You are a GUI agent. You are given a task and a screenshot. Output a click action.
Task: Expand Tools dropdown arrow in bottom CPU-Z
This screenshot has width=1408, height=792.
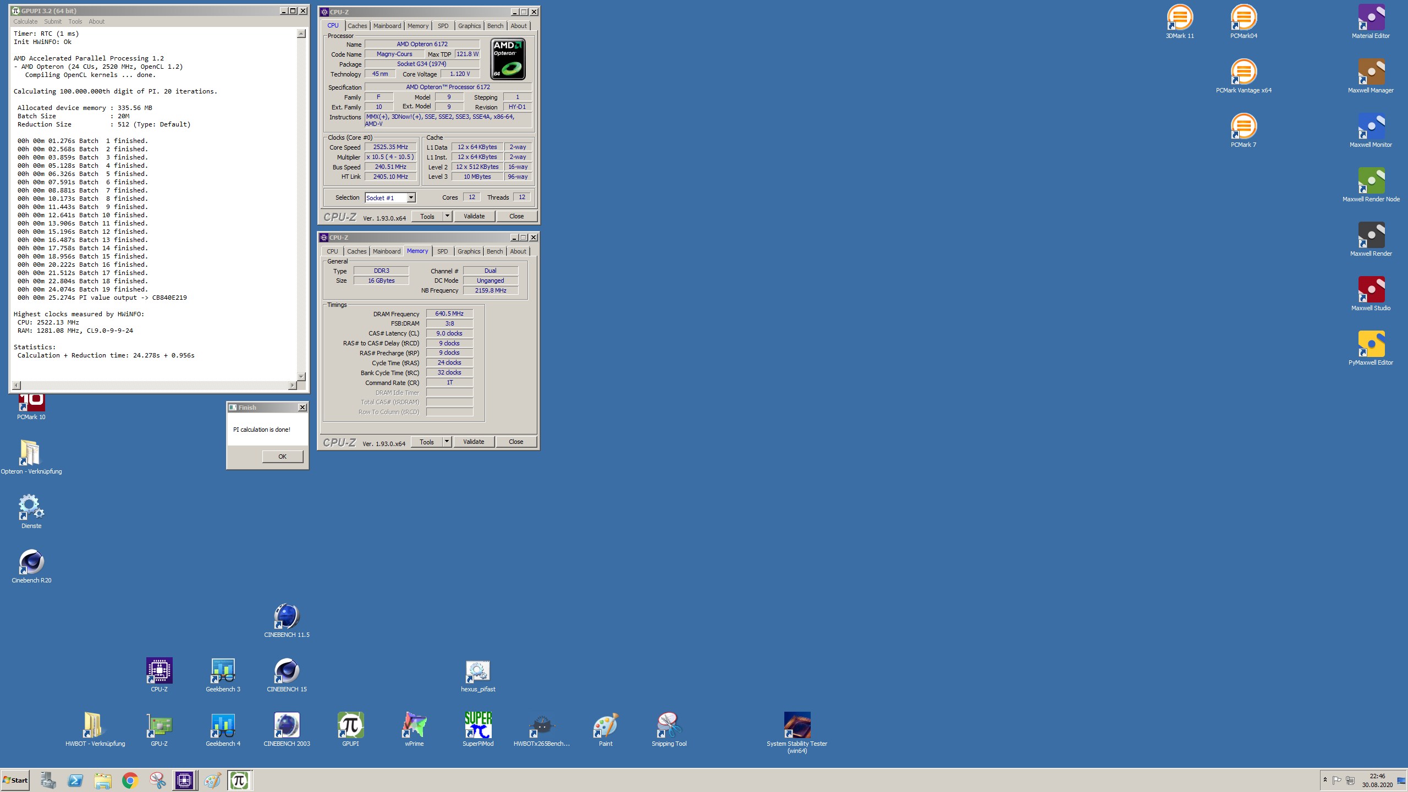click(447, 442)
